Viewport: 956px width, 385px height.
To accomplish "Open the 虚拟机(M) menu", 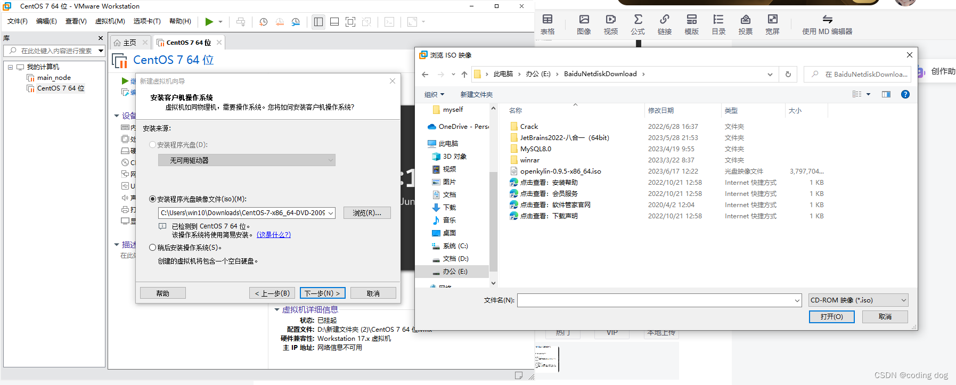I will pos(110,21).
